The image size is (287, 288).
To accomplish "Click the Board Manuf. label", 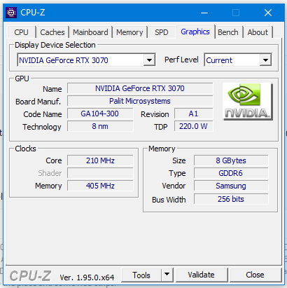I will click(38, 102).
